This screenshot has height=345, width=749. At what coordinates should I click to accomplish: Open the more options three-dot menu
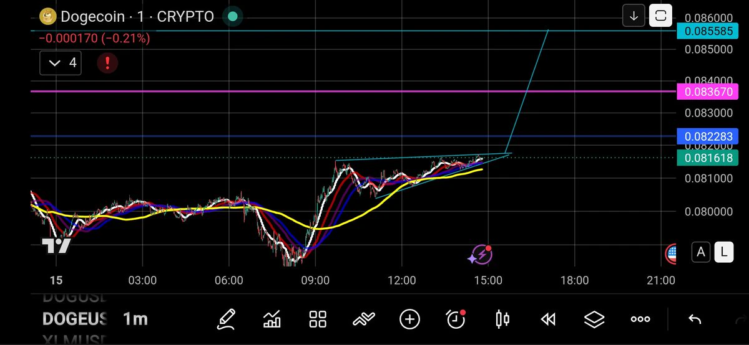(640, 319)
